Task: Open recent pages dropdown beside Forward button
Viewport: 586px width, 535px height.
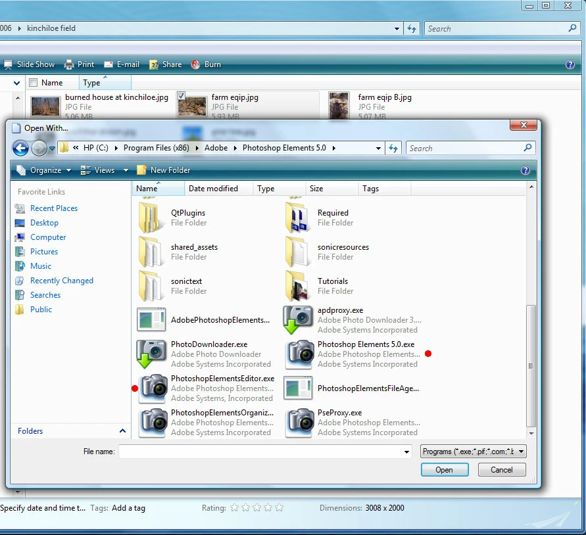Action: (53, 149)
